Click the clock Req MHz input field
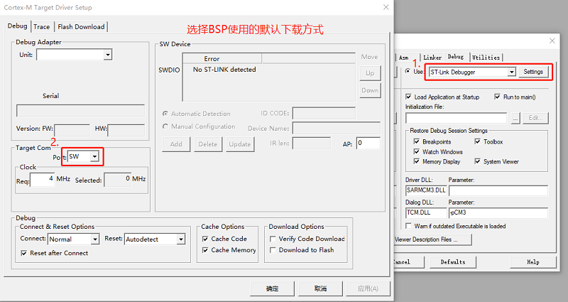Image resolution: width=568 pixels, height=302 pixels. (42, 179)
